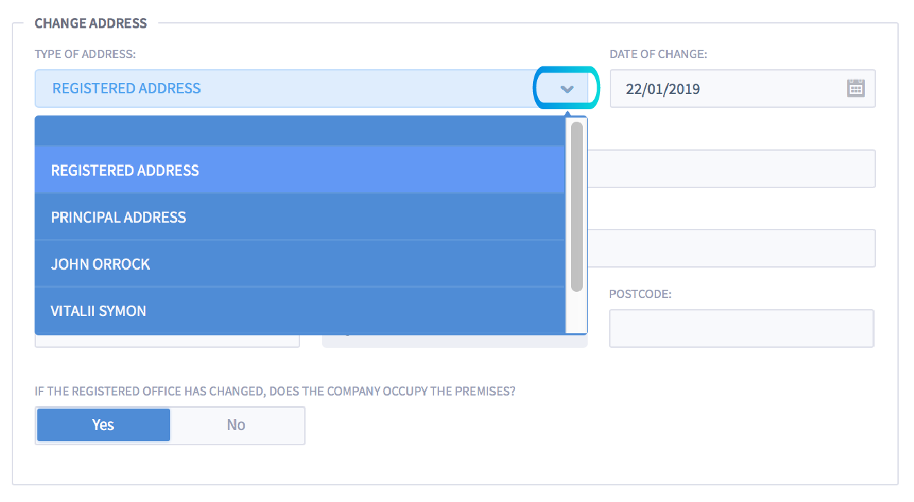Click into the Postcode input field
The width and height of the screenshot is (914, 502).
pos(741,328)
